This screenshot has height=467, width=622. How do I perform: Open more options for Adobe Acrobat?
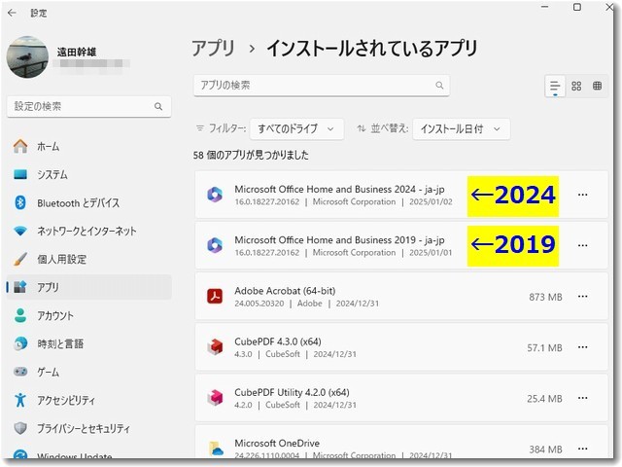click(x=583, y=296)
